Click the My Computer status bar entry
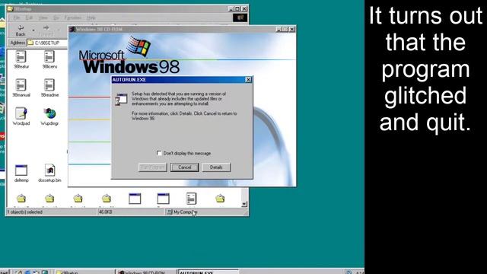Image resolution: width=487 pixels, height=274 pixels. pos(182,212)
